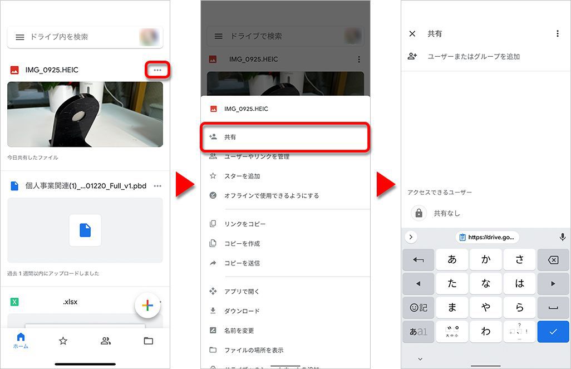Viewport: 571px width, 369px height.
Task: Confirm with the blue checkmark key
Action: [553, 332]
